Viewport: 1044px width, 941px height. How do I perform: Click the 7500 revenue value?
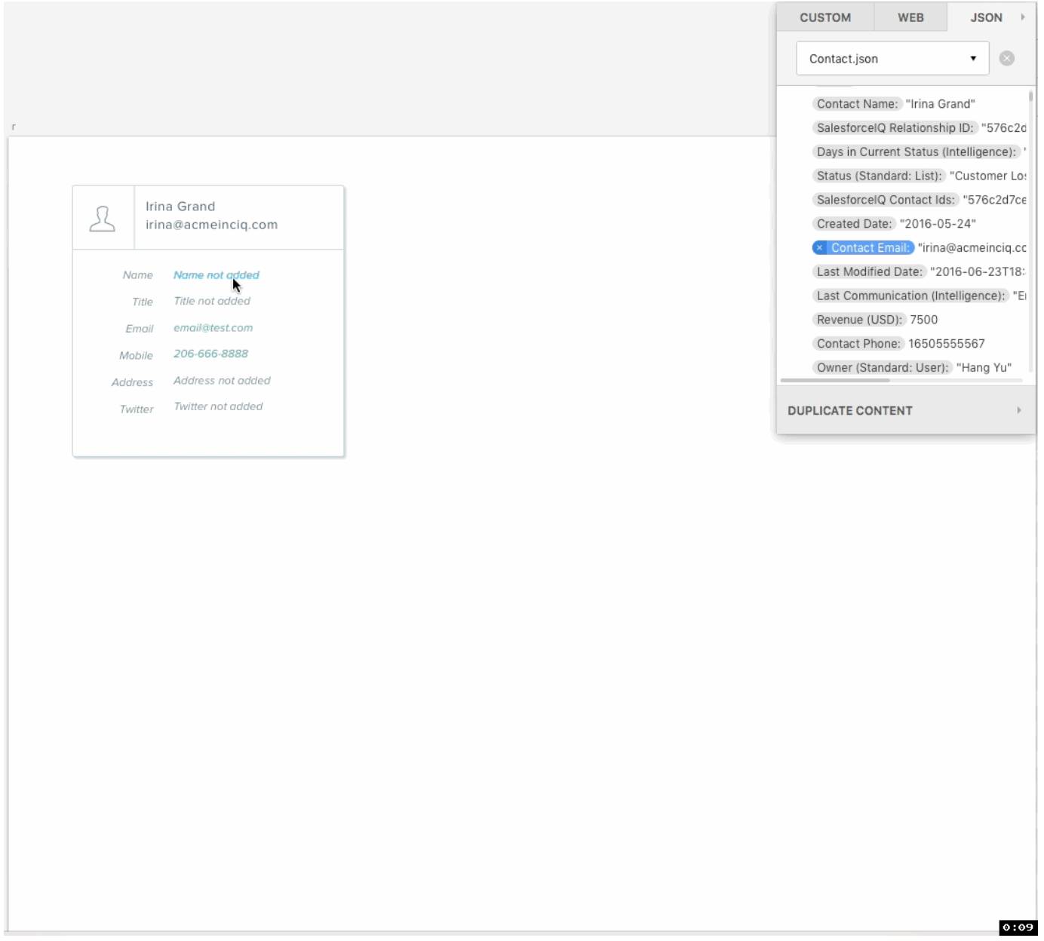pyautogui.click(x=924, y=320)
